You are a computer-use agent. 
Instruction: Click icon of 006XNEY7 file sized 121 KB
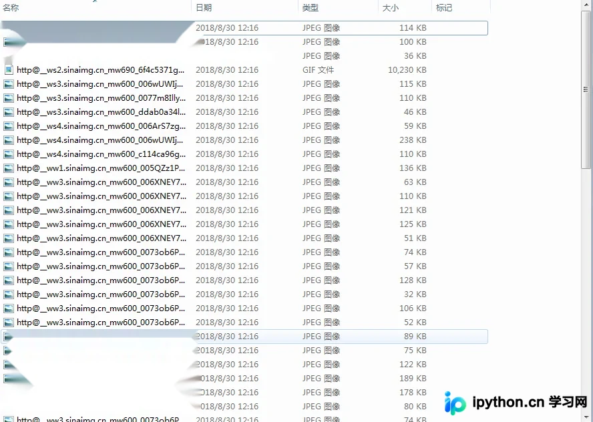click(9, 210)
